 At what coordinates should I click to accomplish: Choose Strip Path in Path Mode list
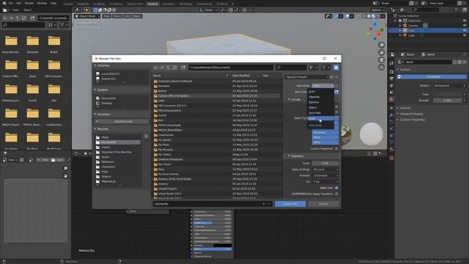click(x=321, y=113)
